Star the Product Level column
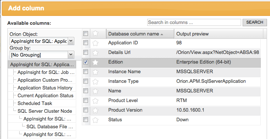Viewport: 270px width, 139px height. coord(95,101)
